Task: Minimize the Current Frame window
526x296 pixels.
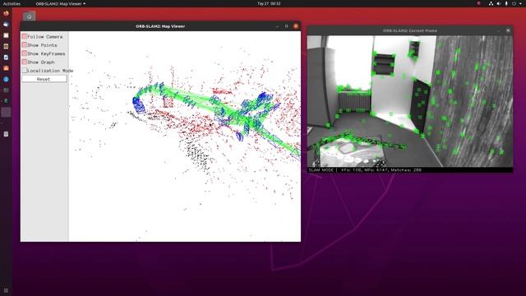Action: 499,30
